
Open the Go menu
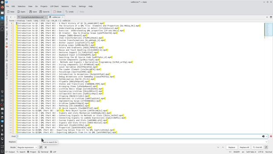pyautogui.click(x=36, y=6)
